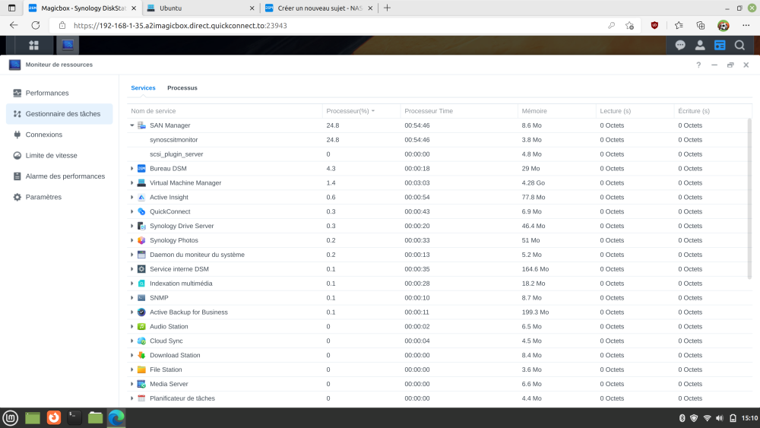The height and width of the screenshot is (428, 760).
Task: Switch to the Processus tab
Action: pos(182,87)
